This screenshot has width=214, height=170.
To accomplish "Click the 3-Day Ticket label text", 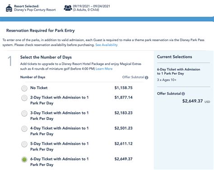I will coord(60,116).
